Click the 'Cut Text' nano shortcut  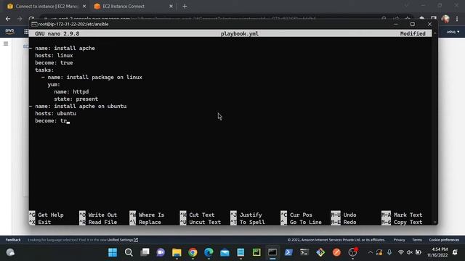pos(197,215)
